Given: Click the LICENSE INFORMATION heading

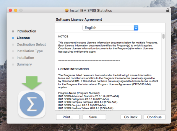Looking at the screenshot, I should coord(74,69).
